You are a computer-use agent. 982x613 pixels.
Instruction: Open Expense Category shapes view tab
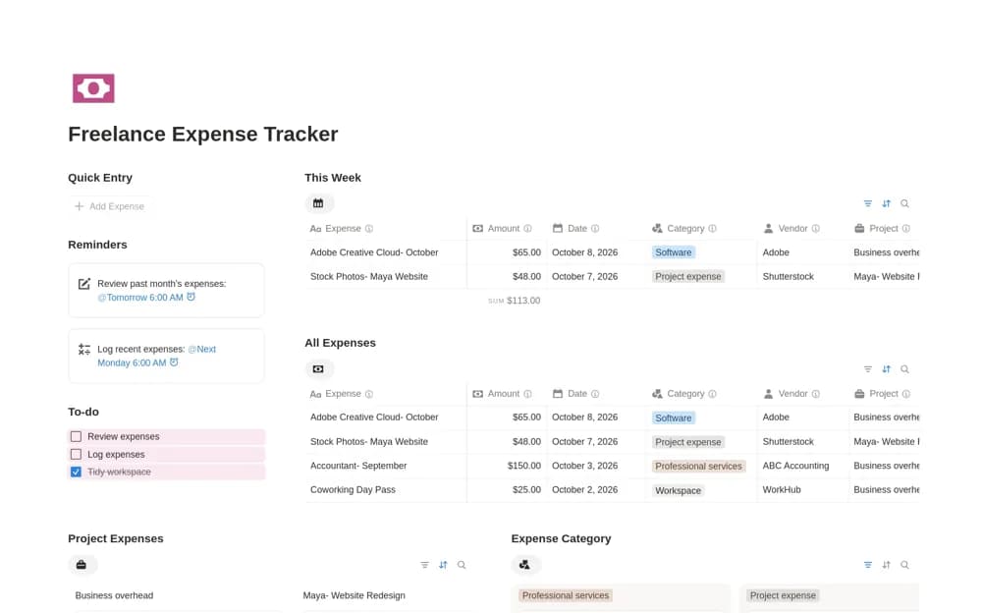tap(524, 565)
